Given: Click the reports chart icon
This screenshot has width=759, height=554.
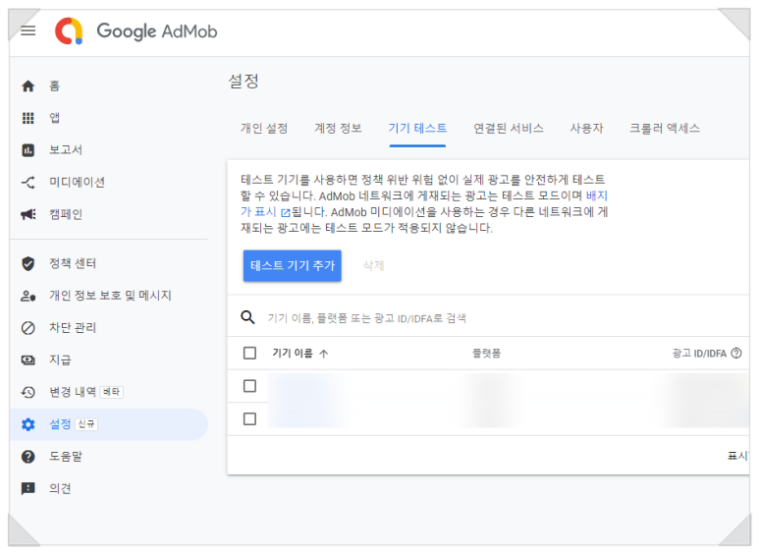Looking at the screenshot, I should 28,150.
